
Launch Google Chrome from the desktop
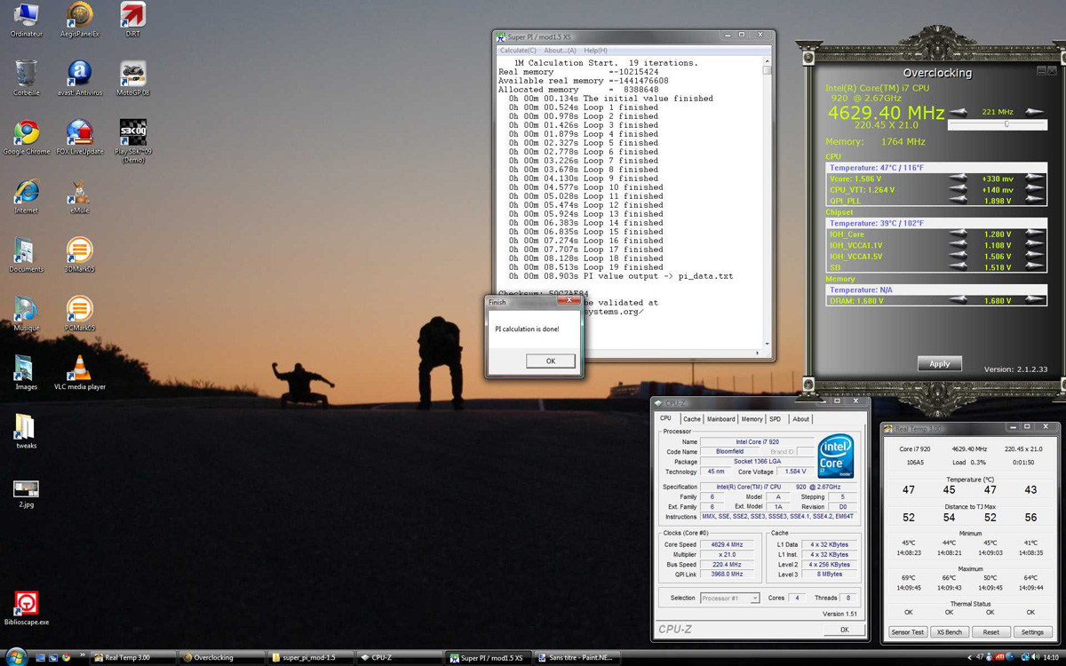pos(27,138)
